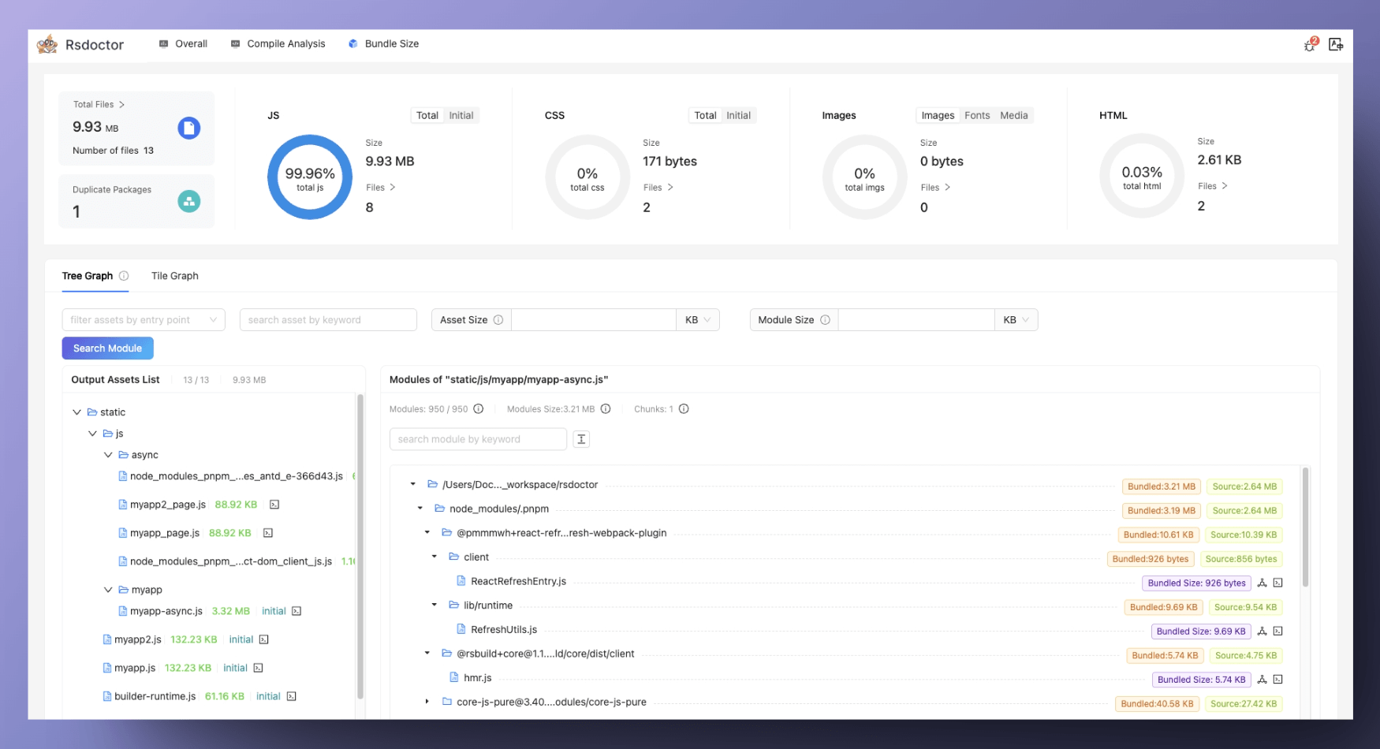Screen dimensions: 1380x749
Task: Switch to Tree Graph tab
Action: coord(88,276)
